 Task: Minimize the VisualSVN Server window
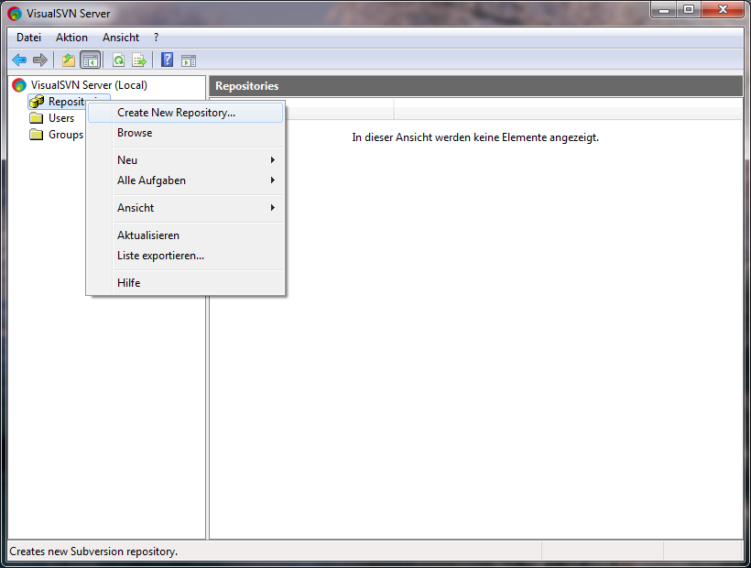(664, 9)
